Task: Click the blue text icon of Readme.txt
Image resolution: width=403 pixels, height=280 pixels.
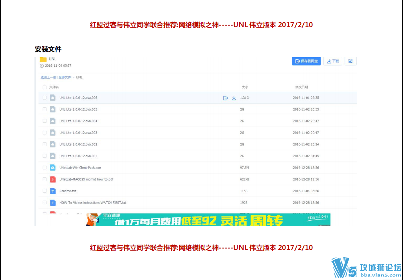Action: click(x=53, y=191)
